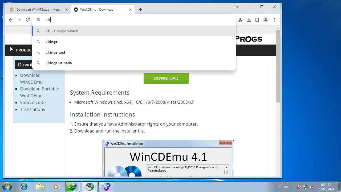Open the disc-icon app on taskbar
The width and height of the screenshot is (341, 192).
(x=106, y=187)
